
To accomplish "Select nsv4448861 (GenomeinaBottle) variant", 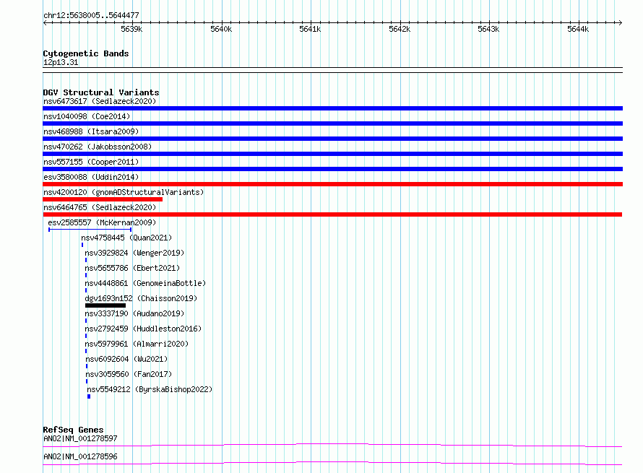I will pyautogui.click(x=145, y=283).
